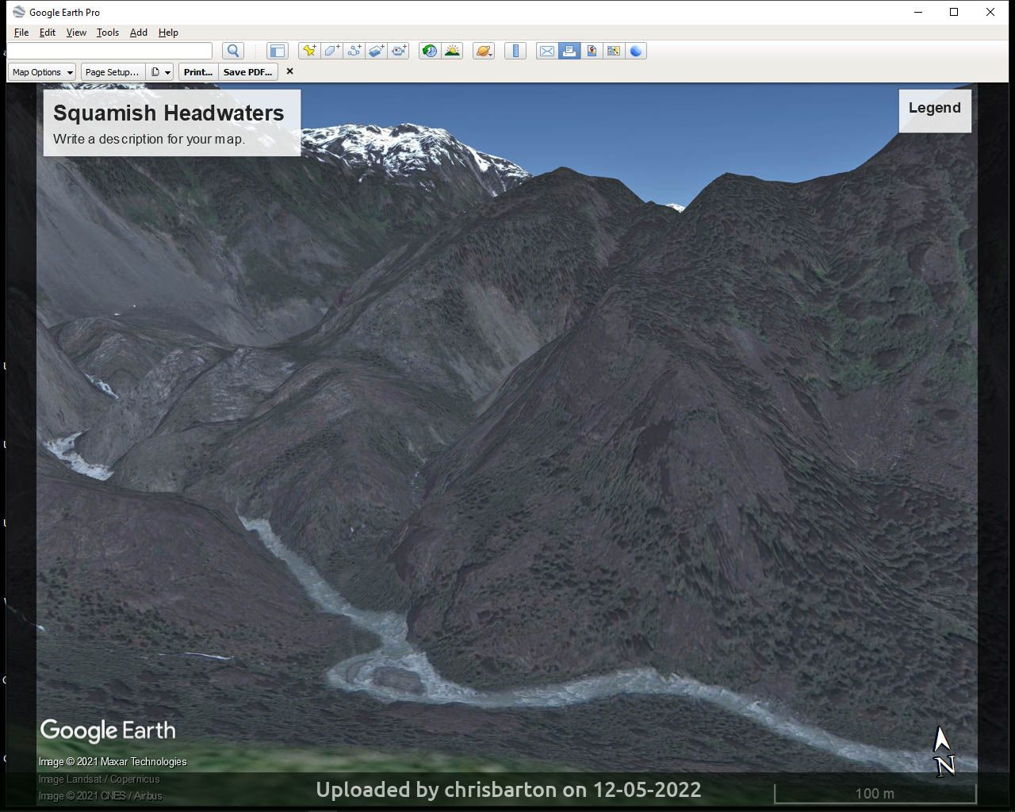1015x812 pixels.
Task: Select the Add Polygon tool
Action: coord(331,51)
